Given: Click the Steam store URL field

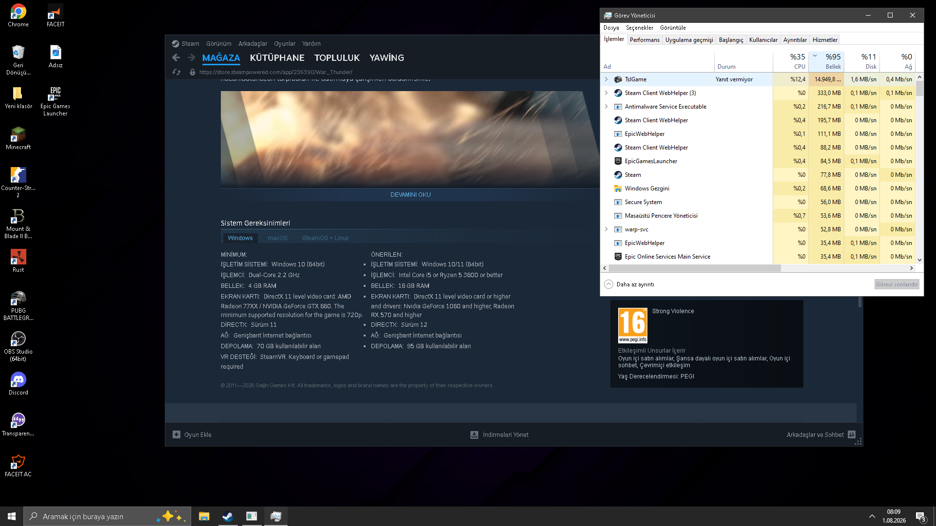Looking at the screenshot, I should [x=276, y=72].
